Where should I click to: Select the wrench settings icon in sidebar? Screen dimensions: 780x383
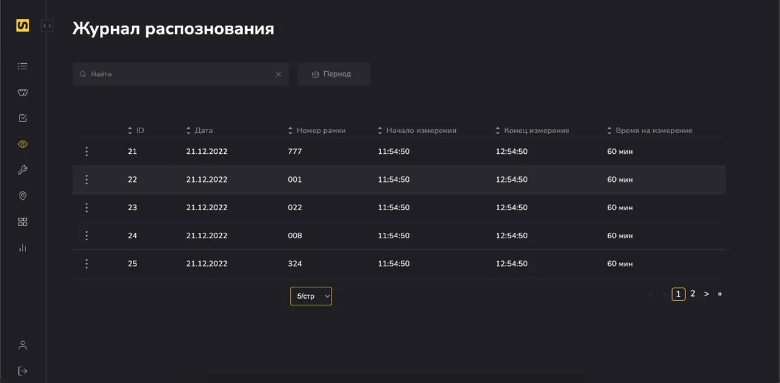(23, 170)
